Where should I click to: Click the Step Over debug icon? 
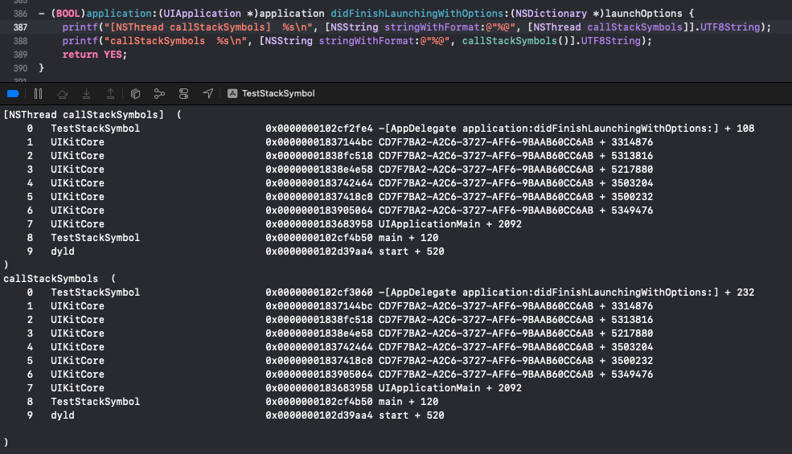(x=62, y=93)
